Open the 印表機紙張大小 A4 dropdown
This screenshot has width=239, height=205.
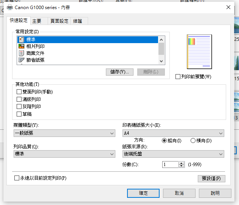point(173,133)
